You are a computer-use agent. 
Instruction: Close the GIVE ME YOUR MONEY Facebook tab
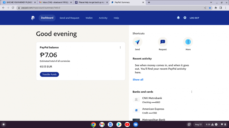(35, 3)
